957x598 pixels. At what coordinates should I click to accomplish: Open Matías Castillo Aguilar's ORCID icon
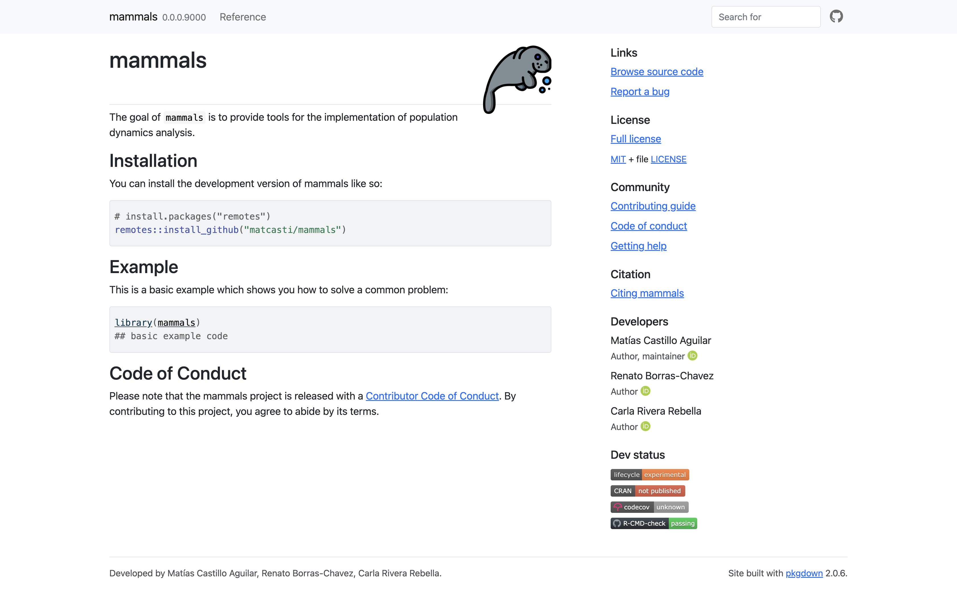pos(692,356)
